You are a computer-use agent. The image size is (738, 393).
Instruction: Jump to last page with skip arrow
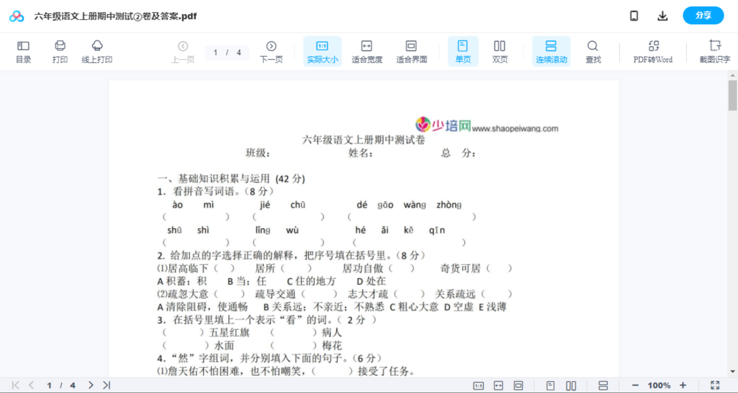point(105,385)
